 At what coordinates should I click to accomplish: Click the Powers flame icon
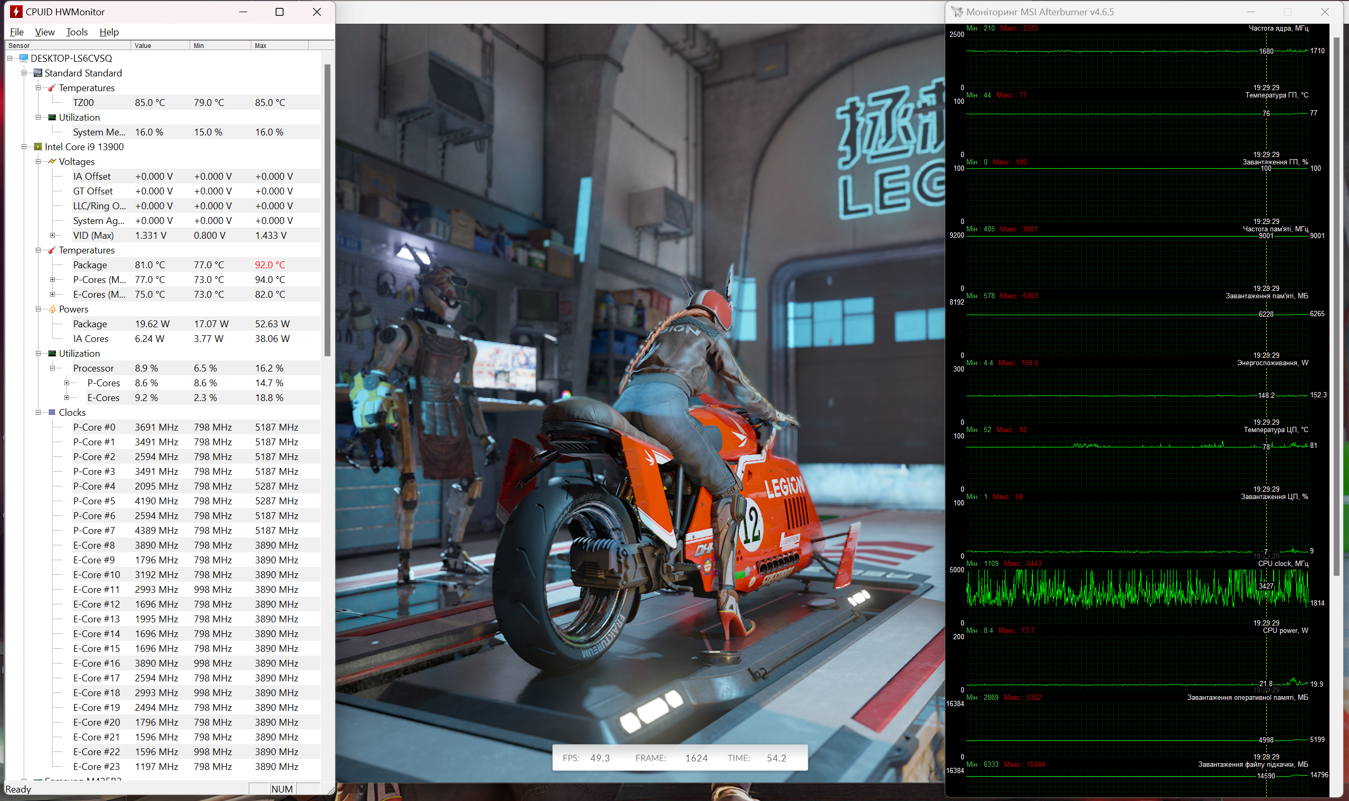coord(52,309)
